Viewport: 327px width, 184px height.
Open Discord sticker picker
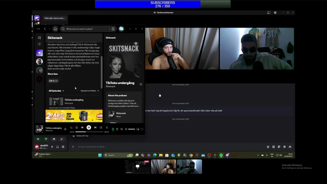click(279, 147)
